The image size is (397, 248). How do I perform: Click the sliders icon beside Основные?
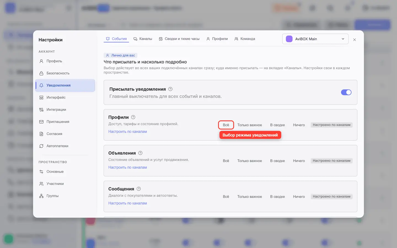(x=41, y=172)
